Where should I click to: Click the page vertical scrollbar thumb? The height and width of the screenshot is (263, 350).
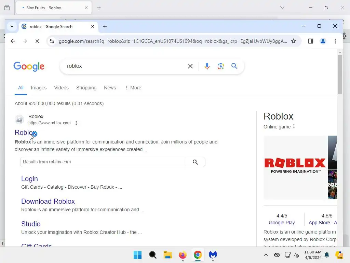(340, 74)
